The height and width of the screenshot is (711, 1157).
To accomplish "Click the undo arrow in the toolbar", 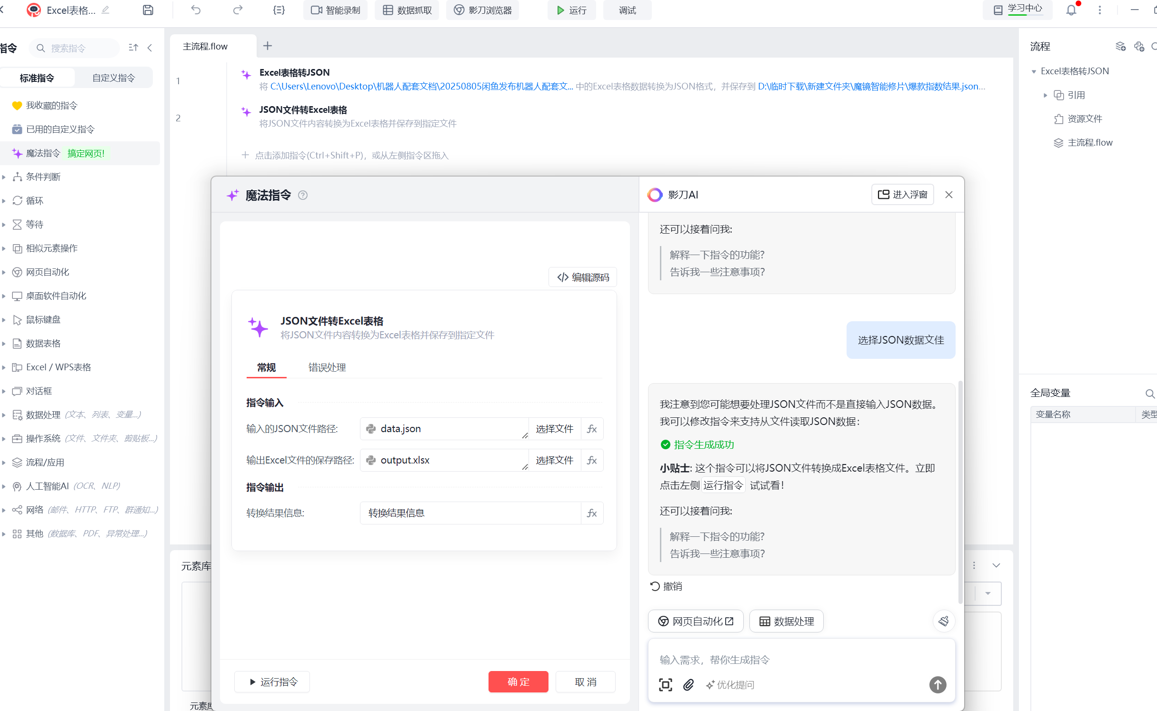I will (196, 10).
